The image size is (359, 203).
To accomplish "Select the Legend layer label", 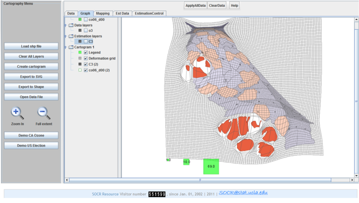I will coord(95,52).
